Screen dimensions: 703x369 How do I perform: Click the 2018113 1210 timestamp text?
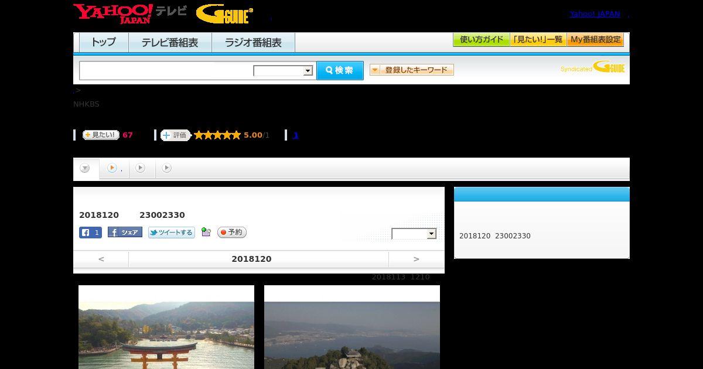(x=401, y=277)
